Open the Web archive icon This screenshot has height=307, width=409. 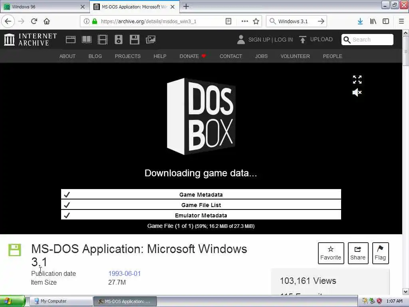click(71, 40)
